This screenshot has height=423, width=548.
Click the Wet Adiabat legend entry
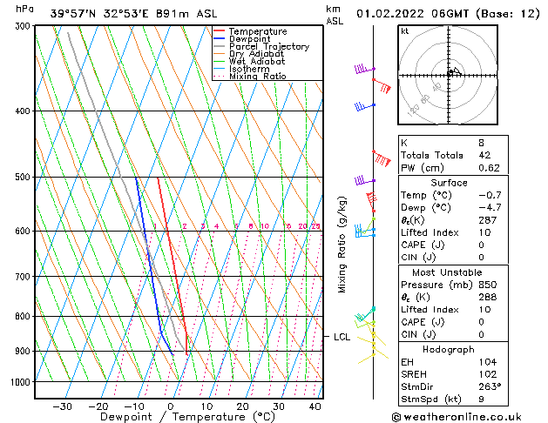pos(249,62)
